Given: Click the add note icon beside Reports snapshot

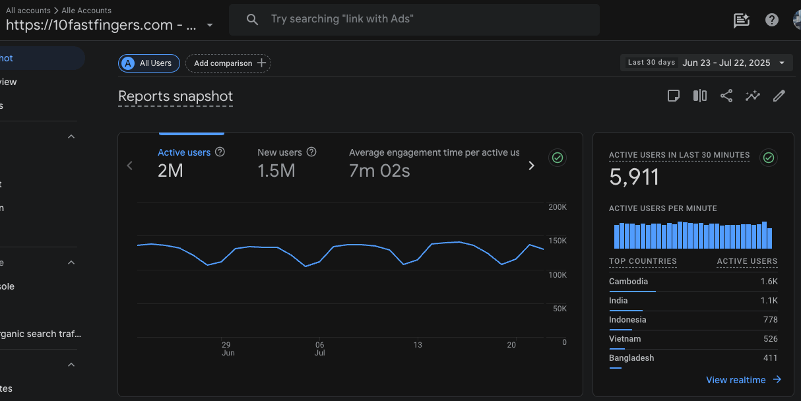Looking at the screenshot, I should coord(674,96).
